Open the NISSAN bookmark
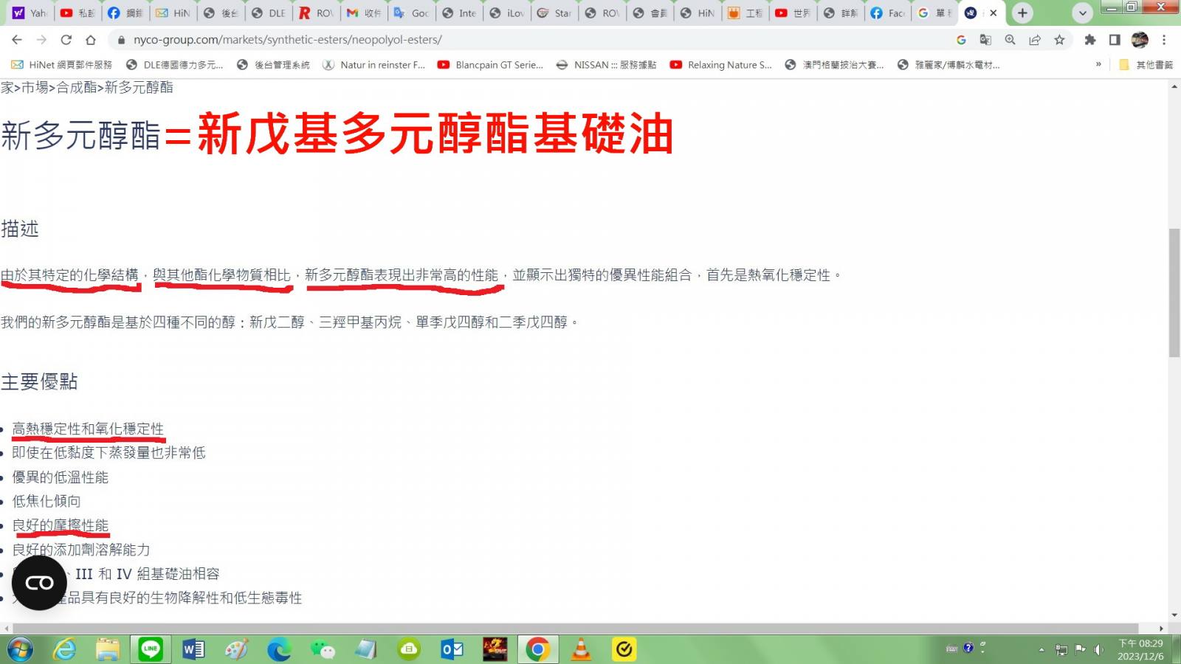The image size is (1181, 664). point(605,65)
